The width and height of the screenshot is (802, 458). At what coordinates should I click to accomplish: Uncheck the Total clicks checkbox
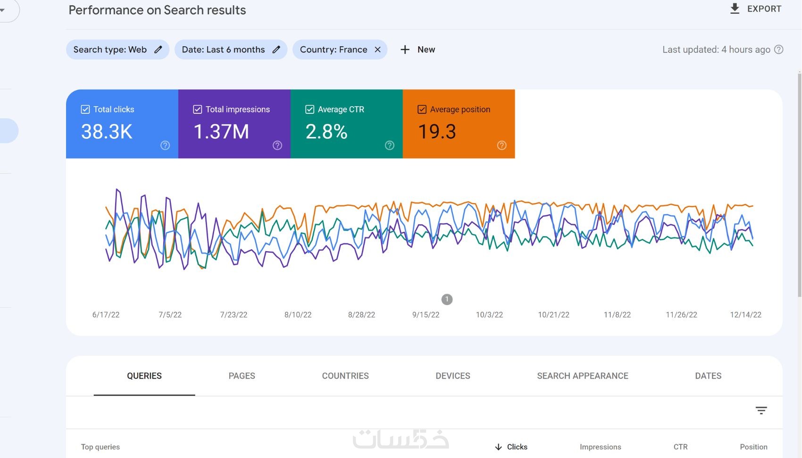85,110
